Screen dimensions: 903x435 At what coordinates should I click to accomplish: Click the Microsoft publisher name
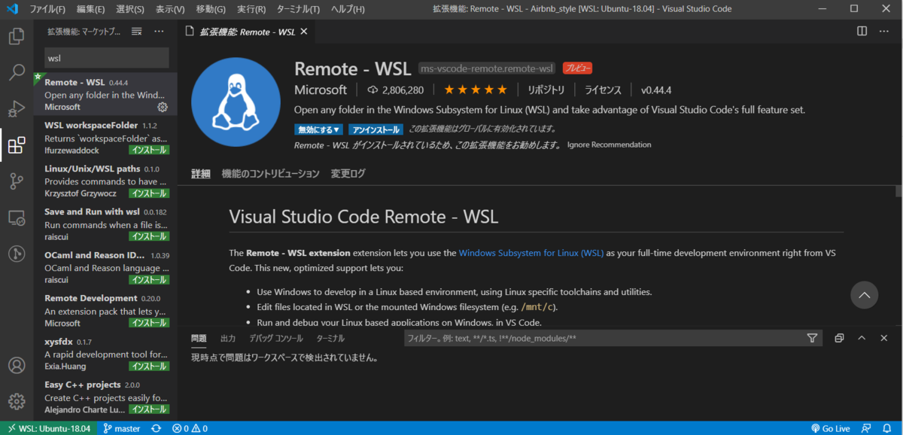pos(321,90)
